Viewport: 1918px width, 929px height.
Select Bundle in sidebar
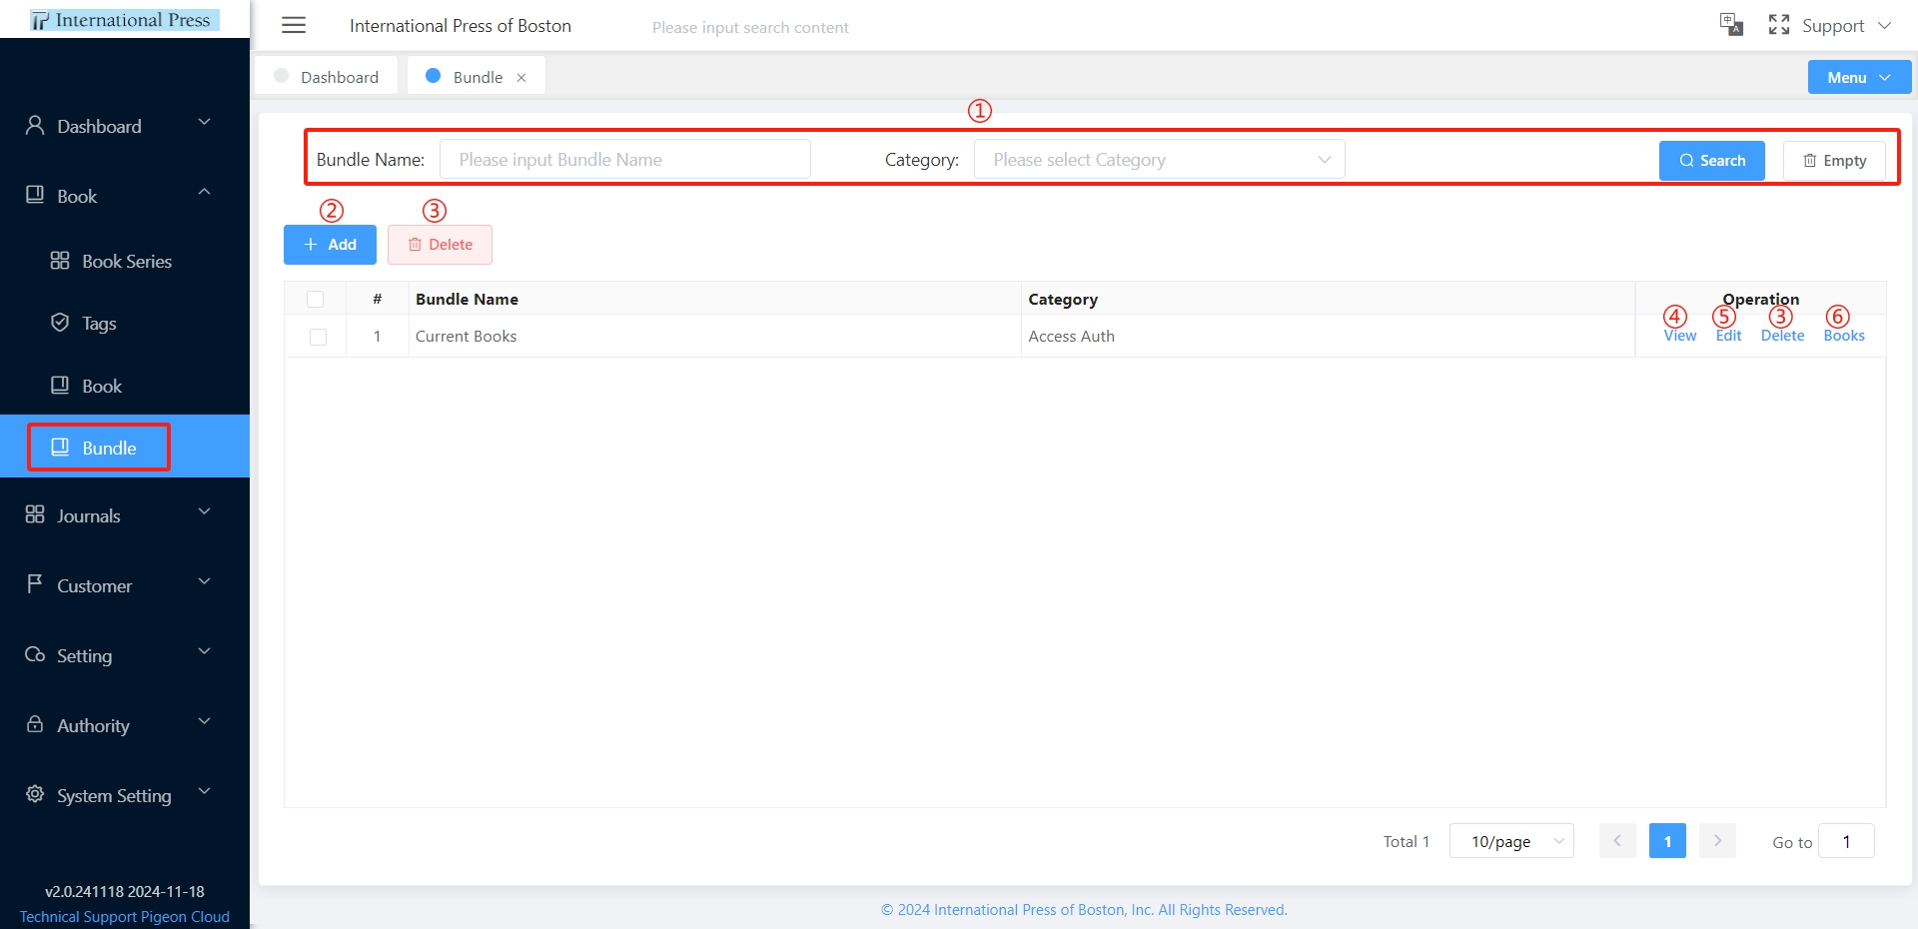point(125,447)
